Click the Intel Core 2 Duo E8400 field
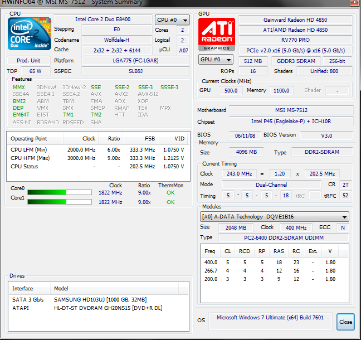 pos(103,20)
